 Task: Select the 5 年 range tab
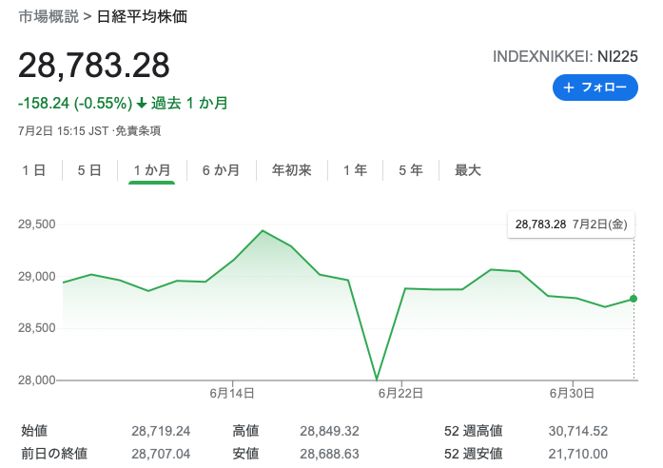[411, 170]
